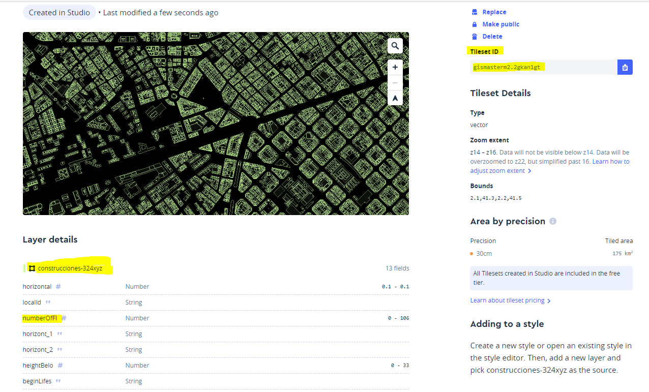Click the trash icon beside Delete

click(475, 36)
